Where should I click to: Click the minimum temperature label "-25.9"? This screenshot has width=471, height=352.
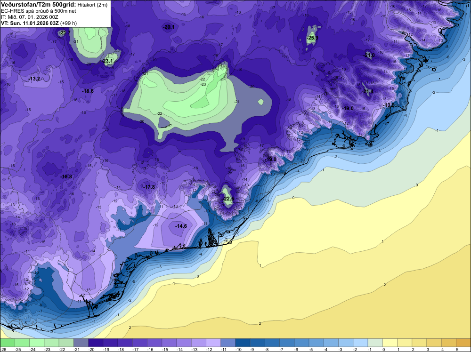pos(312,38)
